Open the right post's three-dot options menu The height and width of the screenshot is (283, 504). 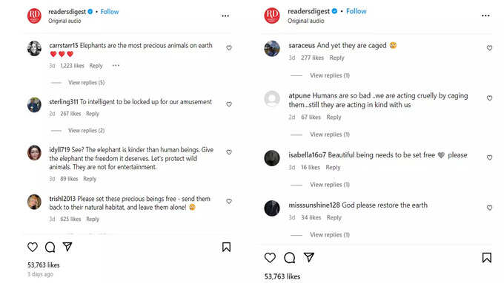485,16
